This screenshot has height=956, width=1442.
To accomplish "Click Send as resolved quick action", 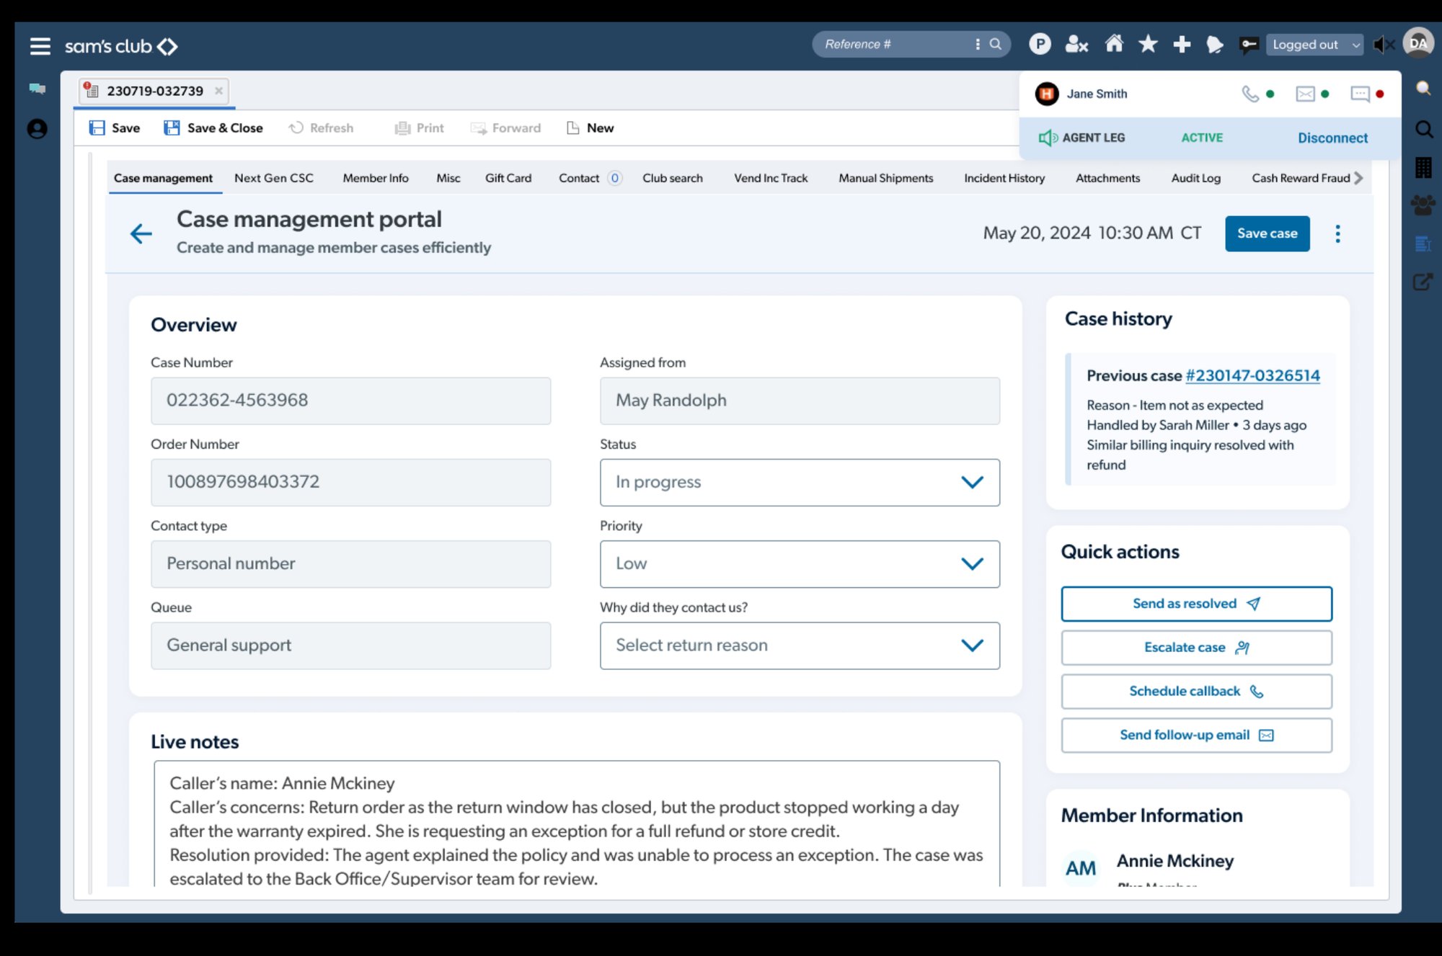I will [x=1196, y=604].
